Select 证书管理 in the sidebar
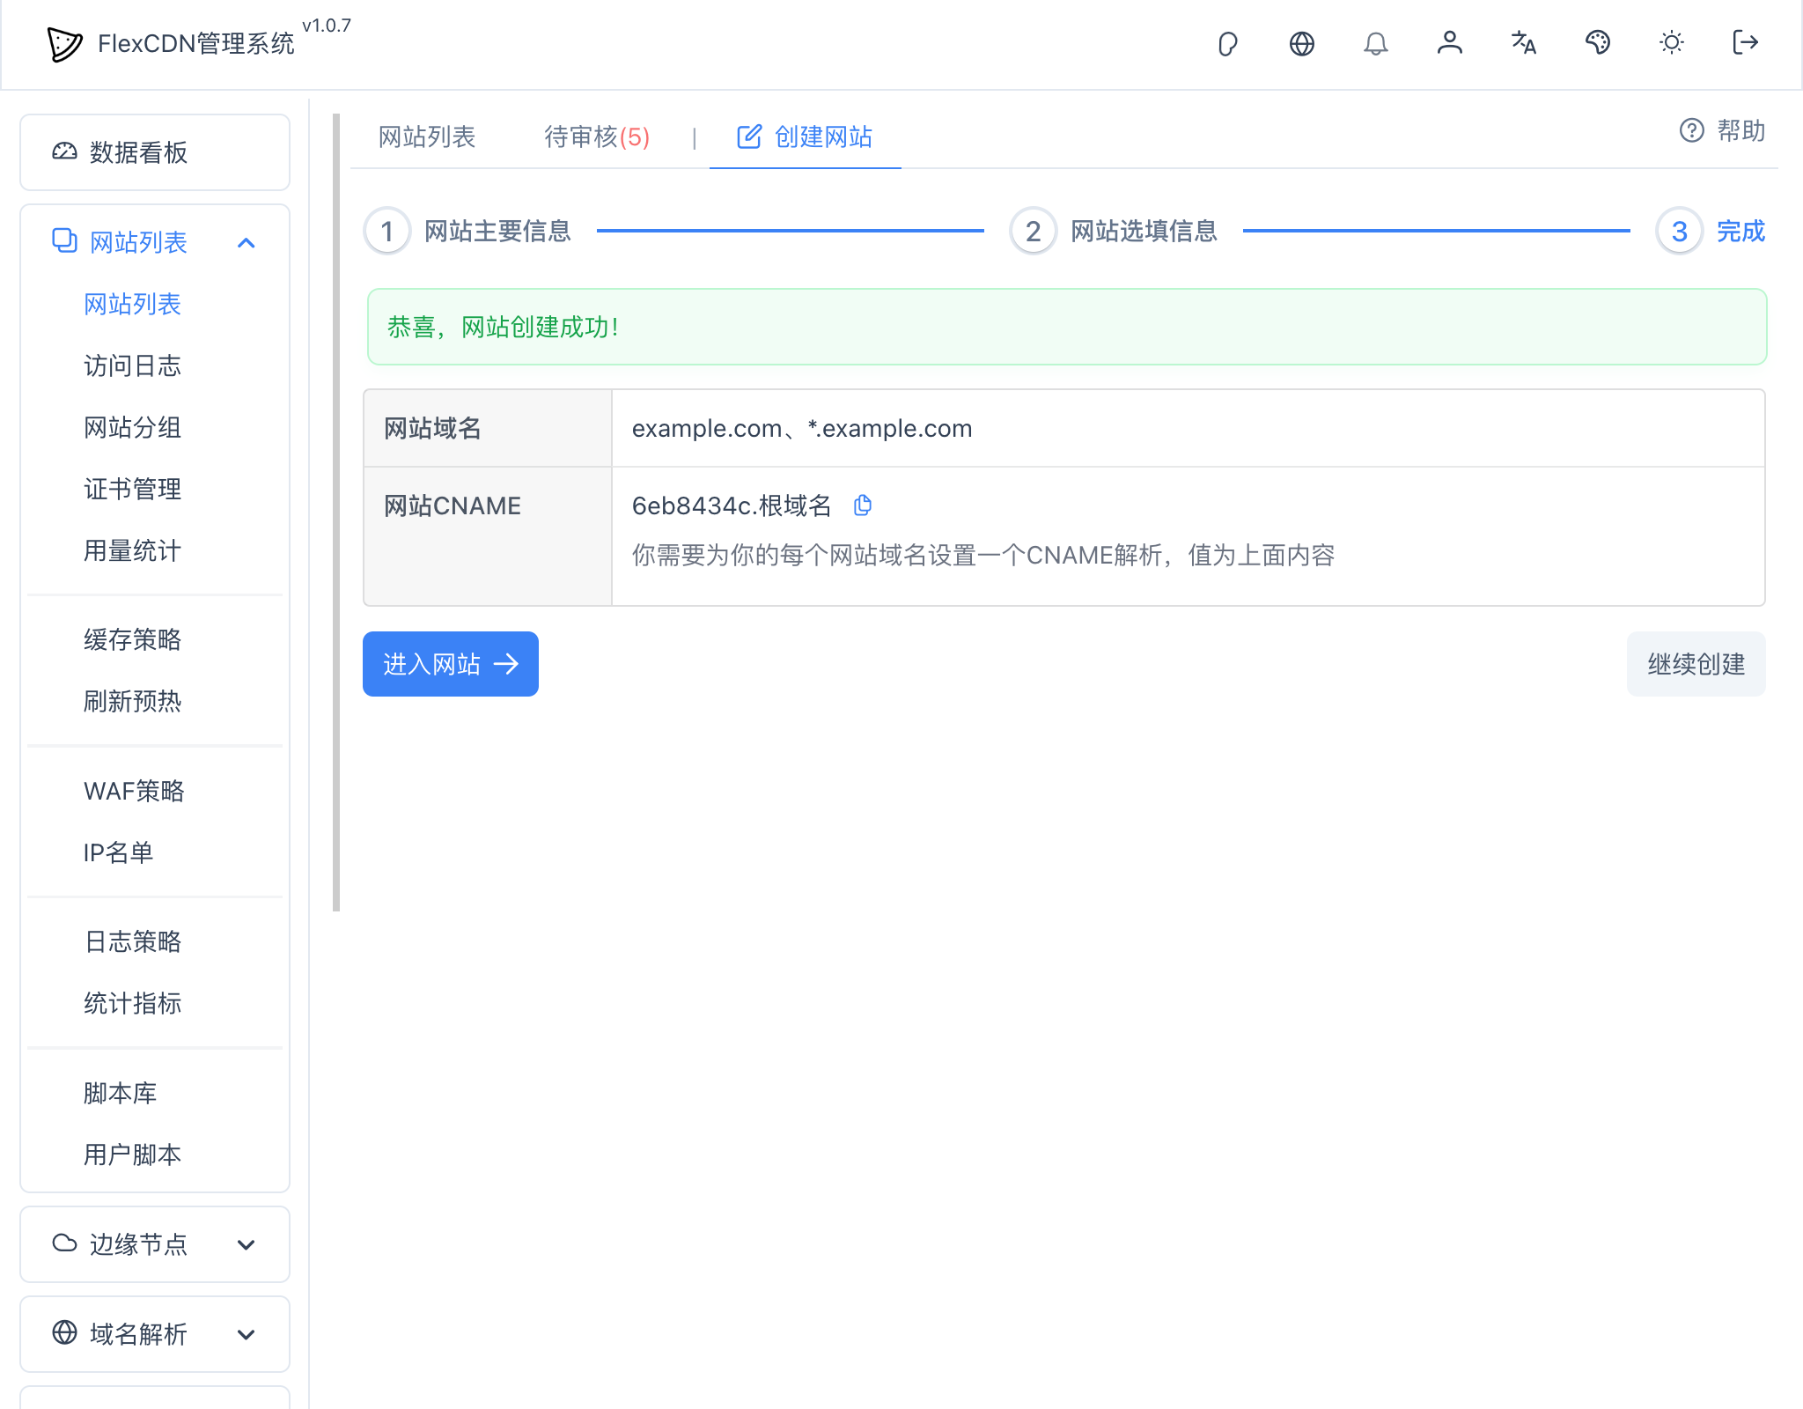This screenshot has width=1803, height=1409. pos(132,490)
